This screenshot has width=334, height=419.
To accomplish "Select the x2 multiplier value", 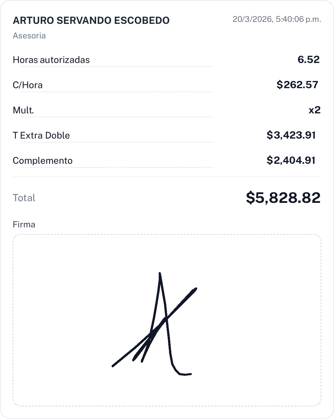I will tap(314, 110).
